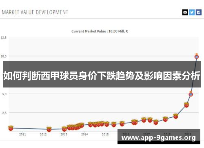Click the '12,5' y-axis label

[x=4, y=38]
